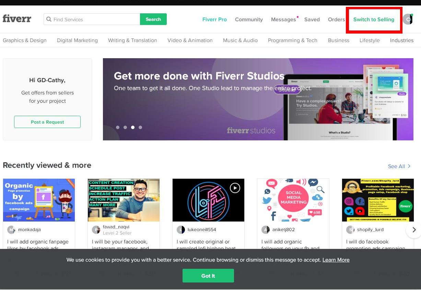Click fawad_naqvi seller name
The height and width of the screenshot is (290, 421).
pos(116,227)
